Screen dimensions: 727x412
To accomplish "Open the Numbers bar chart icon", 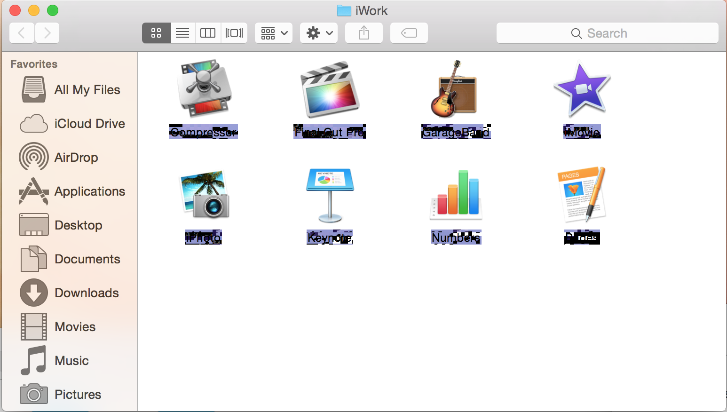I will (456, 194).
